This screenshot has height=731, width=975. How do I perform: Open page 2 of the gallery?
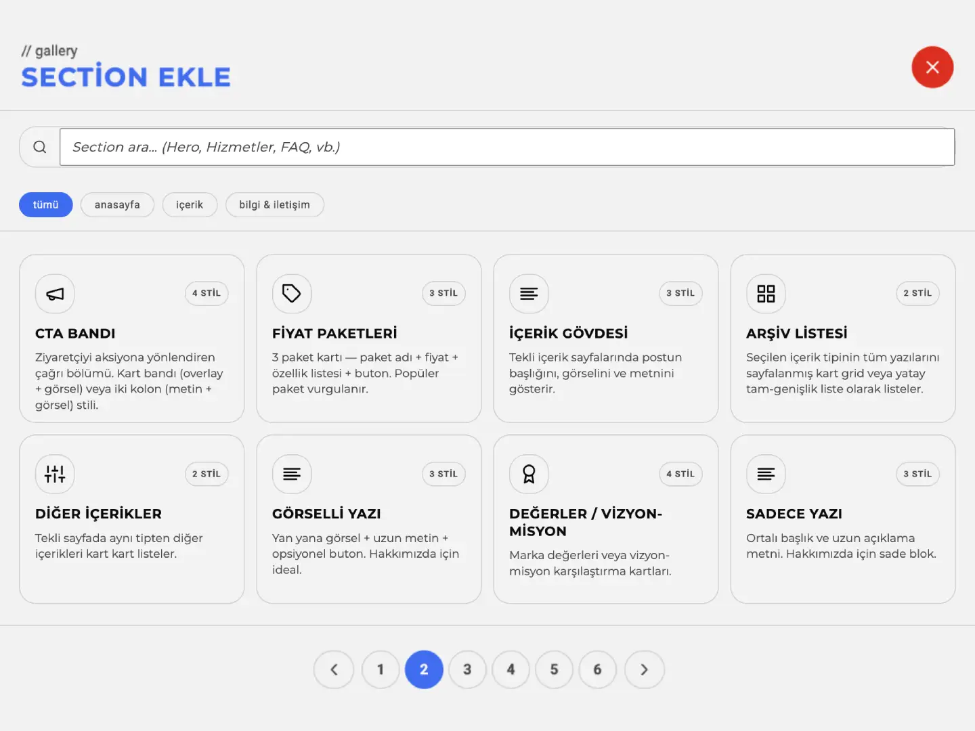[424, 669]
